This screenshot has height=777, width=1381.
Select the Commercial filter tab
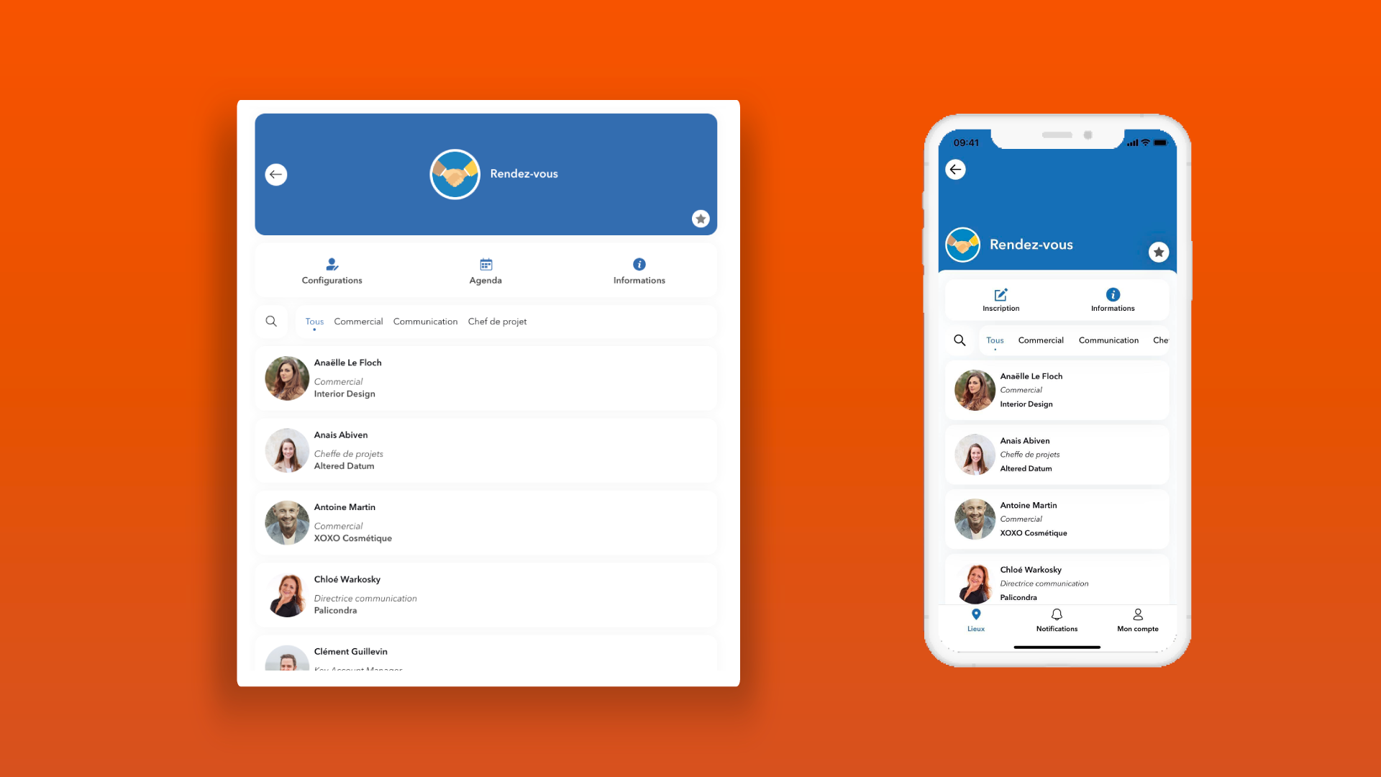pyautogui.click(x=358, y=321)
